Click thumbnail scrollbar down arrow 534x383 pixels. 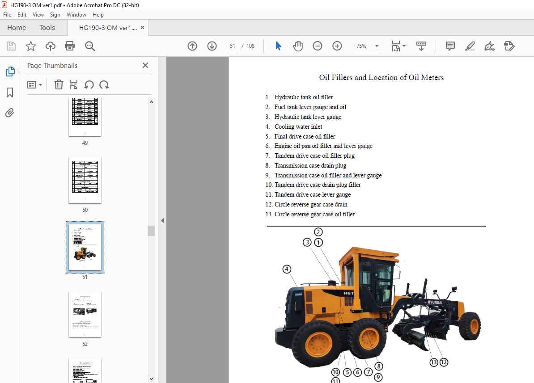(152, 379)
